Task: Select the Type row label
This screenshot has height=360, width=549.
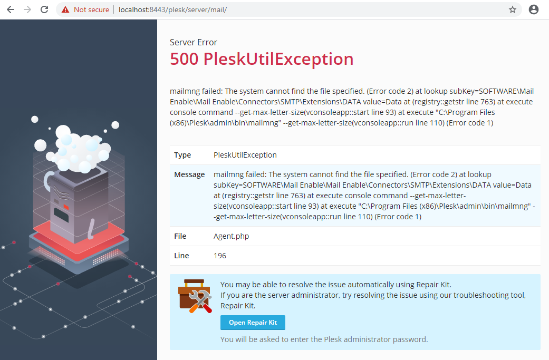Action: click(182, 155)
